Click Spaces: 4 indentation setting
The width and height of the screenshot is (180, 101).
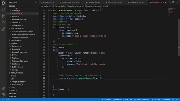[117, 100]
